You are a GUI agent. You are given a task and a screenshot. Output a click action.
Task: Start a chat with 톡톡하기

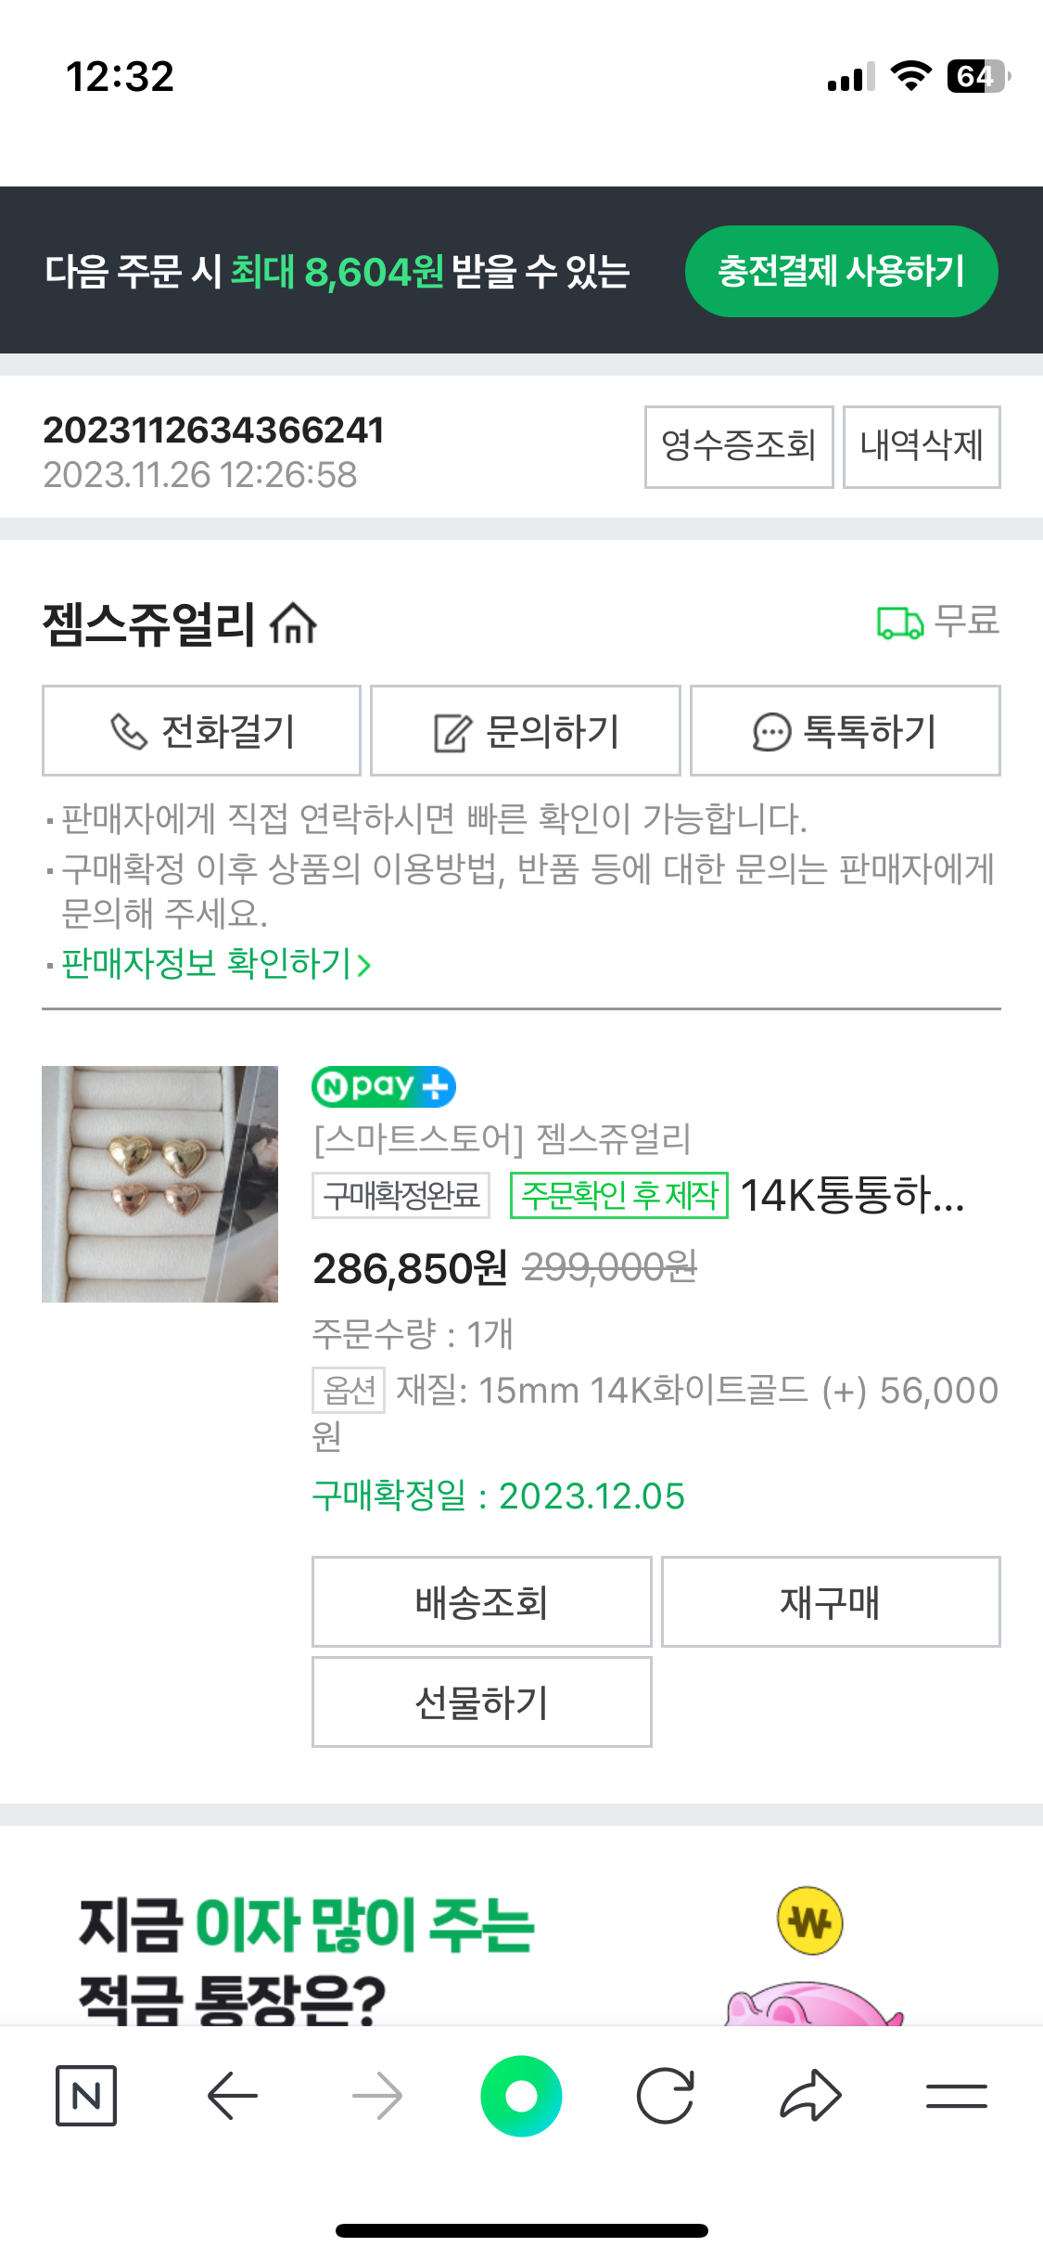click(x=845, y=730)
